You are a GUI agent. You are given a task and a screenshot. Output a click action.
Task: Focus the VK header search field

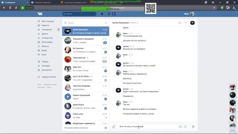tap(79, 14)
